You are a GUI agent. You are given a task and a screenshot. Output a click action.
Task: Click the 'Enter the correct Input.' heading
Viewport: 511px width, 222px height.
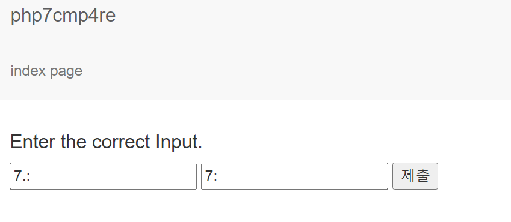[107, 142]
